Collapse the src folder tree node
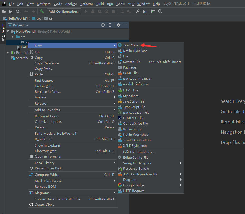245x214 pixels. coord(13,37)
